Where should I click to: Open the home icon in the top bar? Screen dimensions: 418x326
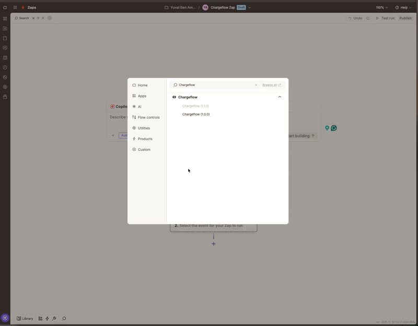pos(5,7)
